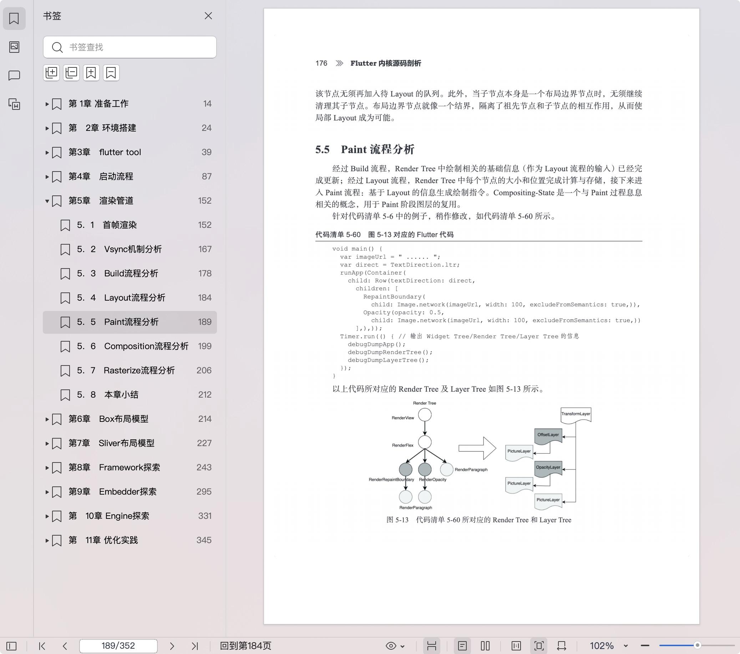
Task: Open the 第8章 Framework探索 bookmark text
Action: click(x=114, y=467)
